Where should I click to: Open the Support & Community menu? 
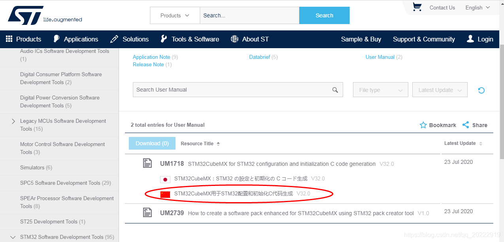click(x=424, y=39)
